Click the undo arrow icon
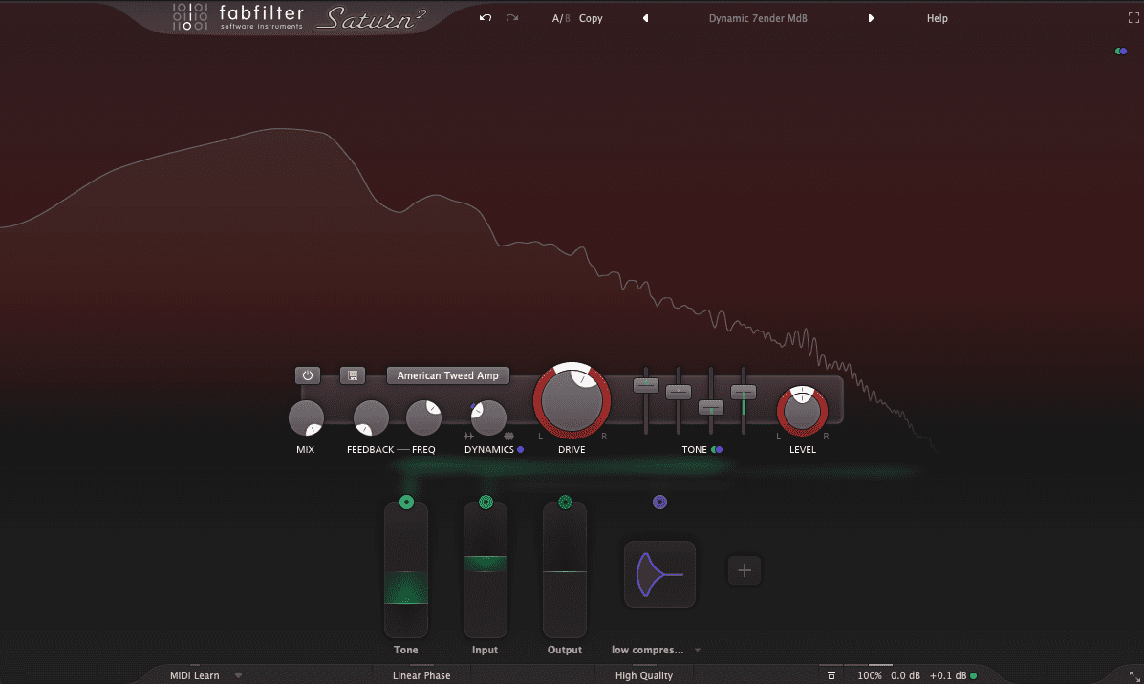The width and height of the screenshot is (1144, 684). click(x=486, y=17)
